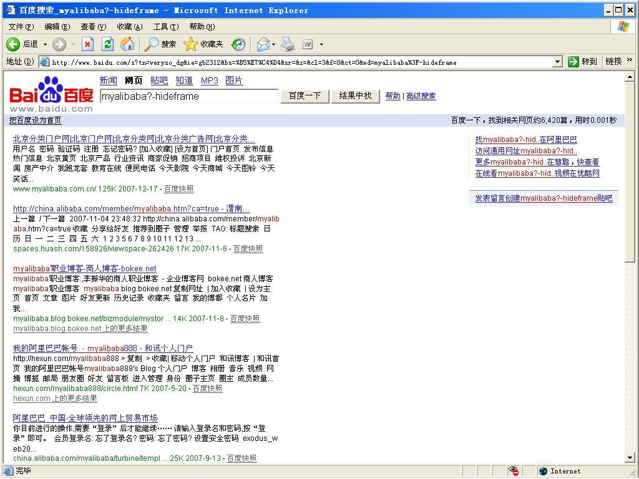Click the Baidu search input field
639x479 pixels.
(x=188, y=96)
